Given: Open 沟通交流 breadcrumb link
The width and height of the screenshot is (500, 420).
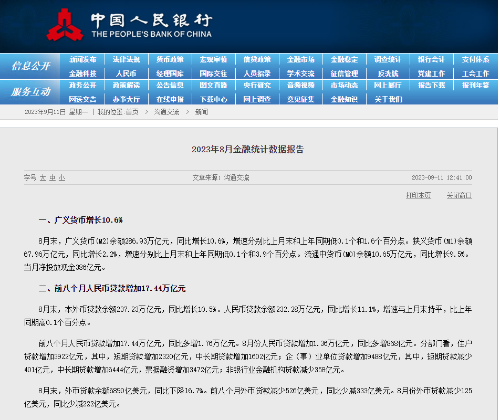Looking at the screenshot, I should (167, 112).
